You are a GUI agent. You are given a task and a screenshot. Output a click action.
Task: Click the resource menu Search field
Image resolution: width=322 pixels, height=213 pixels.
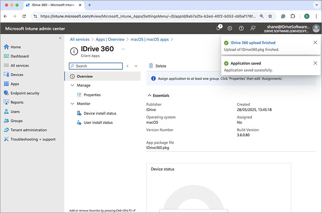(96, 66)
